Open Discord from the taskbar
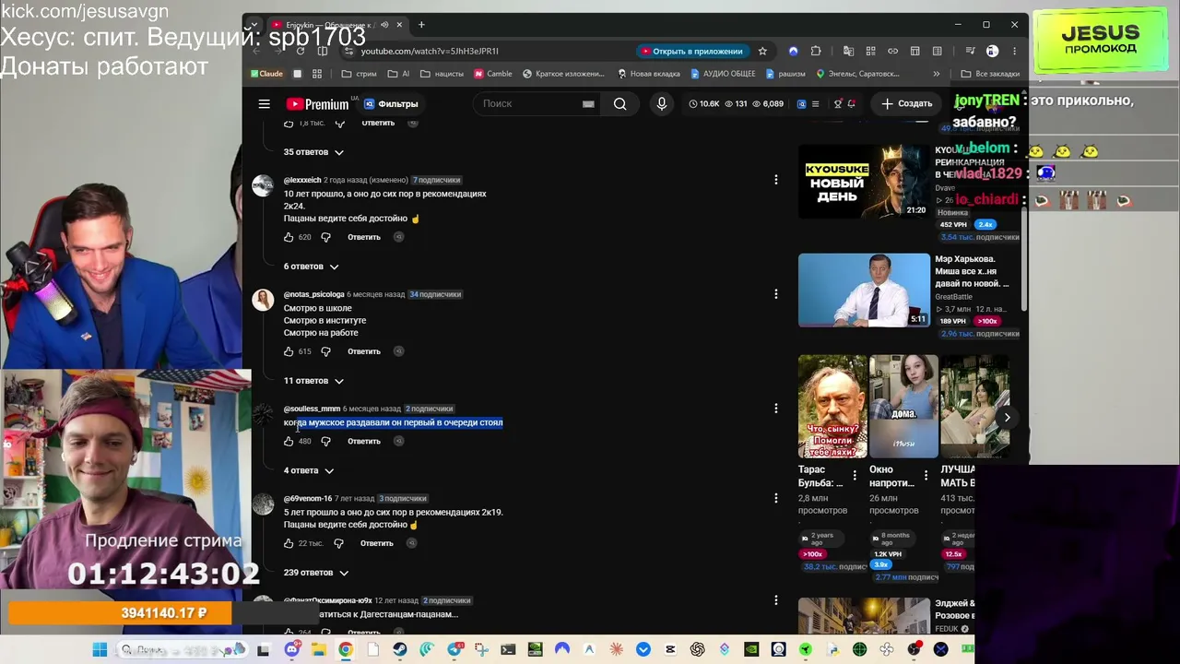This screenshot has width=1180, height=664. pos(292,650)
